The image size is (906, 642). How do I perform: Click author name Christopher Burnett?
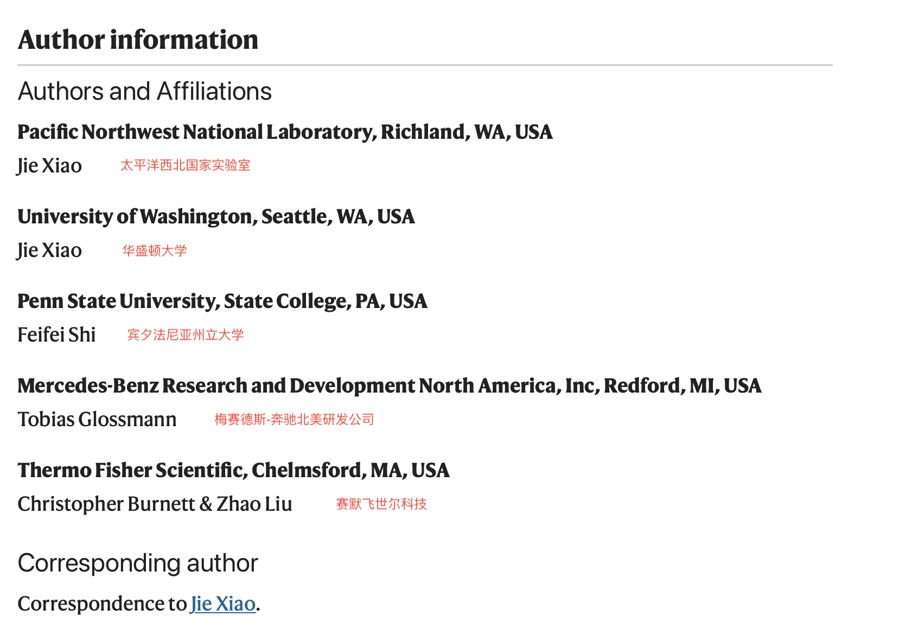pyautogui.click(x=106, y=504)
